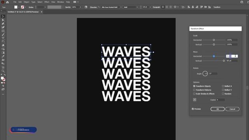Select the Shape Builder tool

(3, 49)
